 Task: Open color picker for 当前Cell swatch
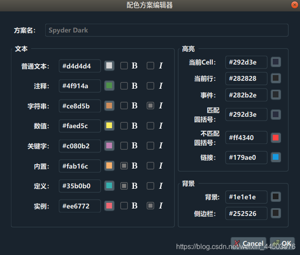coord(276,62)
